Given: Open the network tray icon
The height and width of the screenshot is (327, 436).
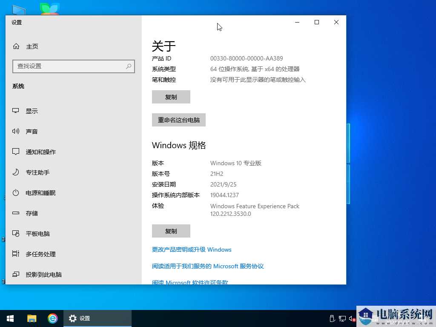Looking at the screenshot, I should [x=342, y=318].
